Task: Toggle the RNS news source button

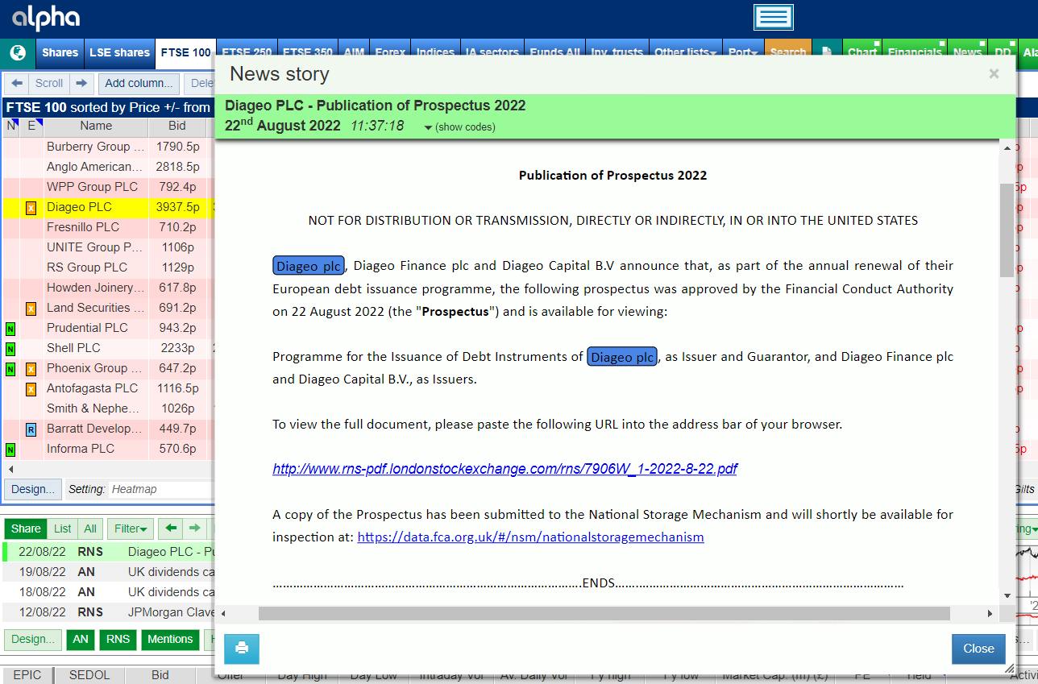Action: [118, 639]
